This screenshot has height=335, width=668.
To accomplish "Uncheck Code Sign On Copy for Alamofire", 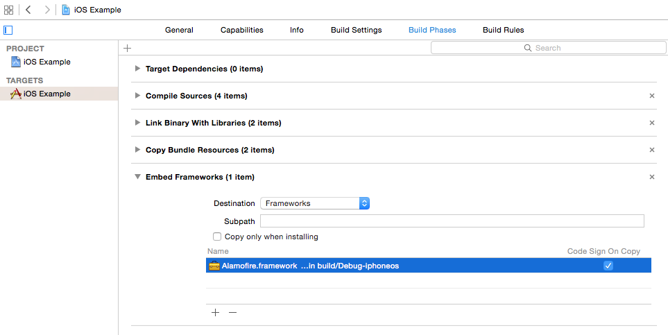I will coord(608,266).
